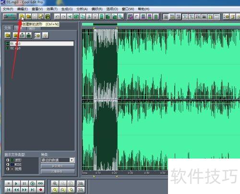
Task: Open the 文件(F) menu
Action: (8, 9)
